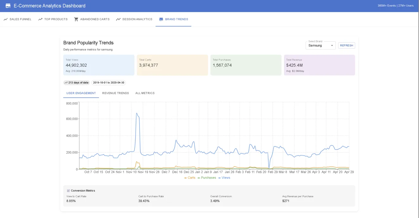This screenshot has height=218, width=419.
Task: Click the 44,902,302 views value
Action: 76,65
